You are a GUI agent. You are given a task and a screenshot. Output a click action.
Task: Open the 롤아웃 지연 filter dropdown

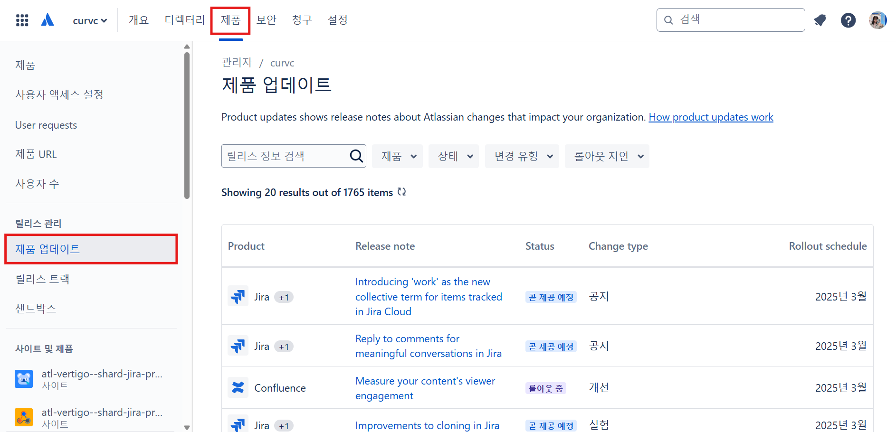pos(607,156)
